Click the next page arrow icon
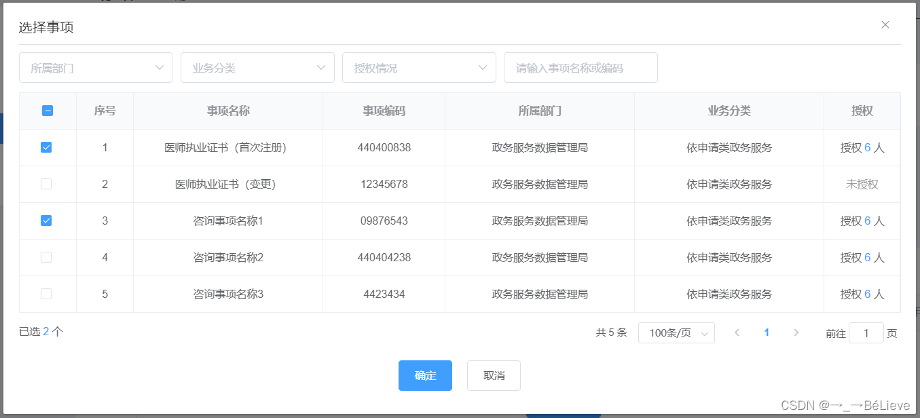The image size is (920, 418). coord(796,332)
